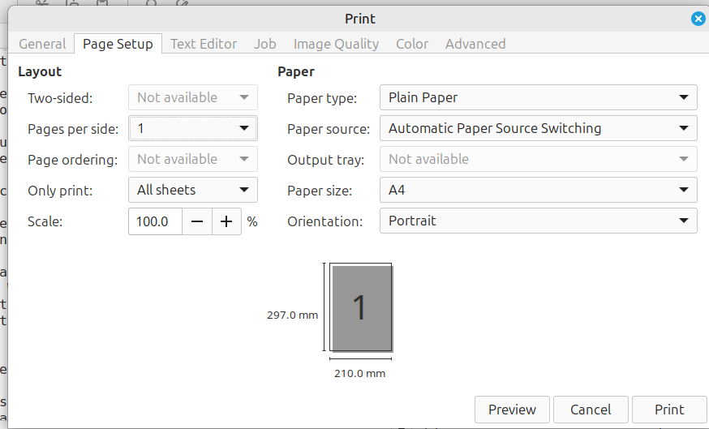Switch to the General tab
Image resolution: width=709 pixels, height=429 pixels.
point(42,44)
